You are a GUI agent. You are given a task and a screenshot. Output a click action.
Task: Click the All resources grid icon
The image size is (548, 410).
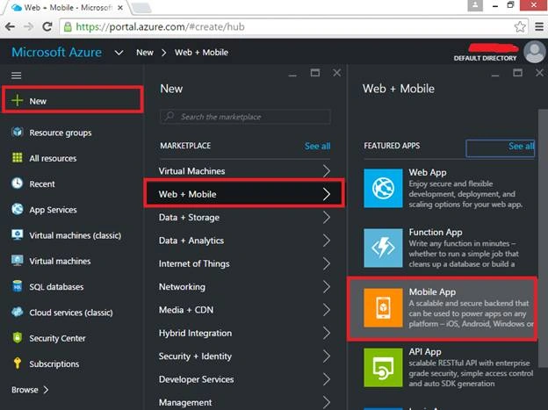point(18,158)
